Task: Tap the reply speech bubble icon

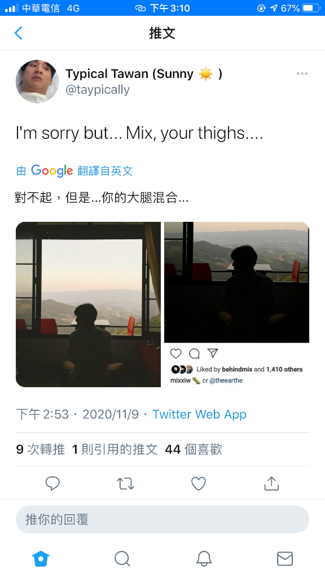Action: tap(52, 483)
